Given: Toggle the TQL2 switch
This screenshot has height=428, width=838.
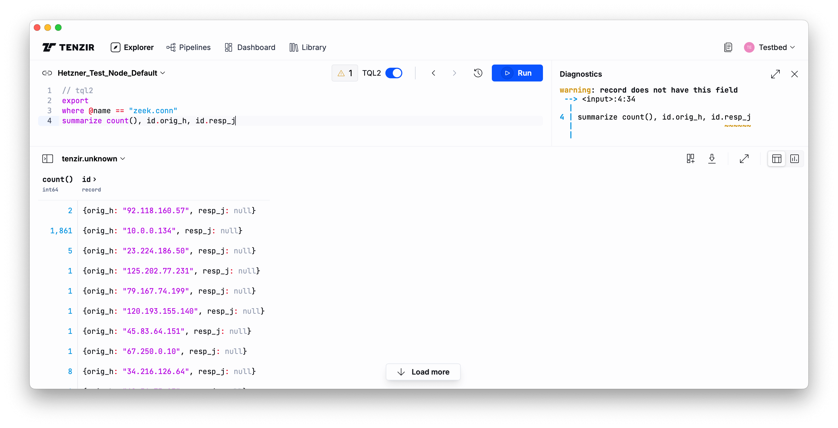Looking at the screenshot, I should tap(394, 73).
